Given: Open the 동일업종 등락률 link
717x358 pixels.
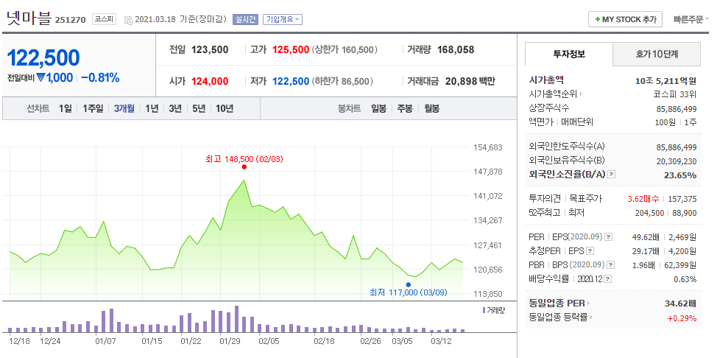Looking at the screenshot, I should (558, 317).
